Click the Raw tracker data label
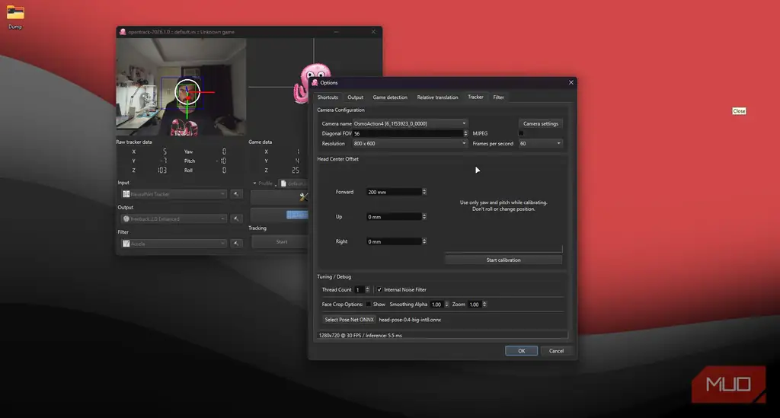 click(x=134, y=142)
